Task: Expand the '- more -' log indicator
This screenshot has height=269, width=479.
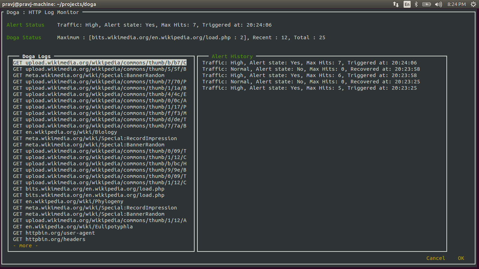Action: tap(26, 246)
